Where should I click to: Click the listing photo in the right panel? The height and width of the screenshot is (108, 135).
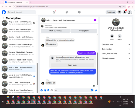click(x=116, y=22)
